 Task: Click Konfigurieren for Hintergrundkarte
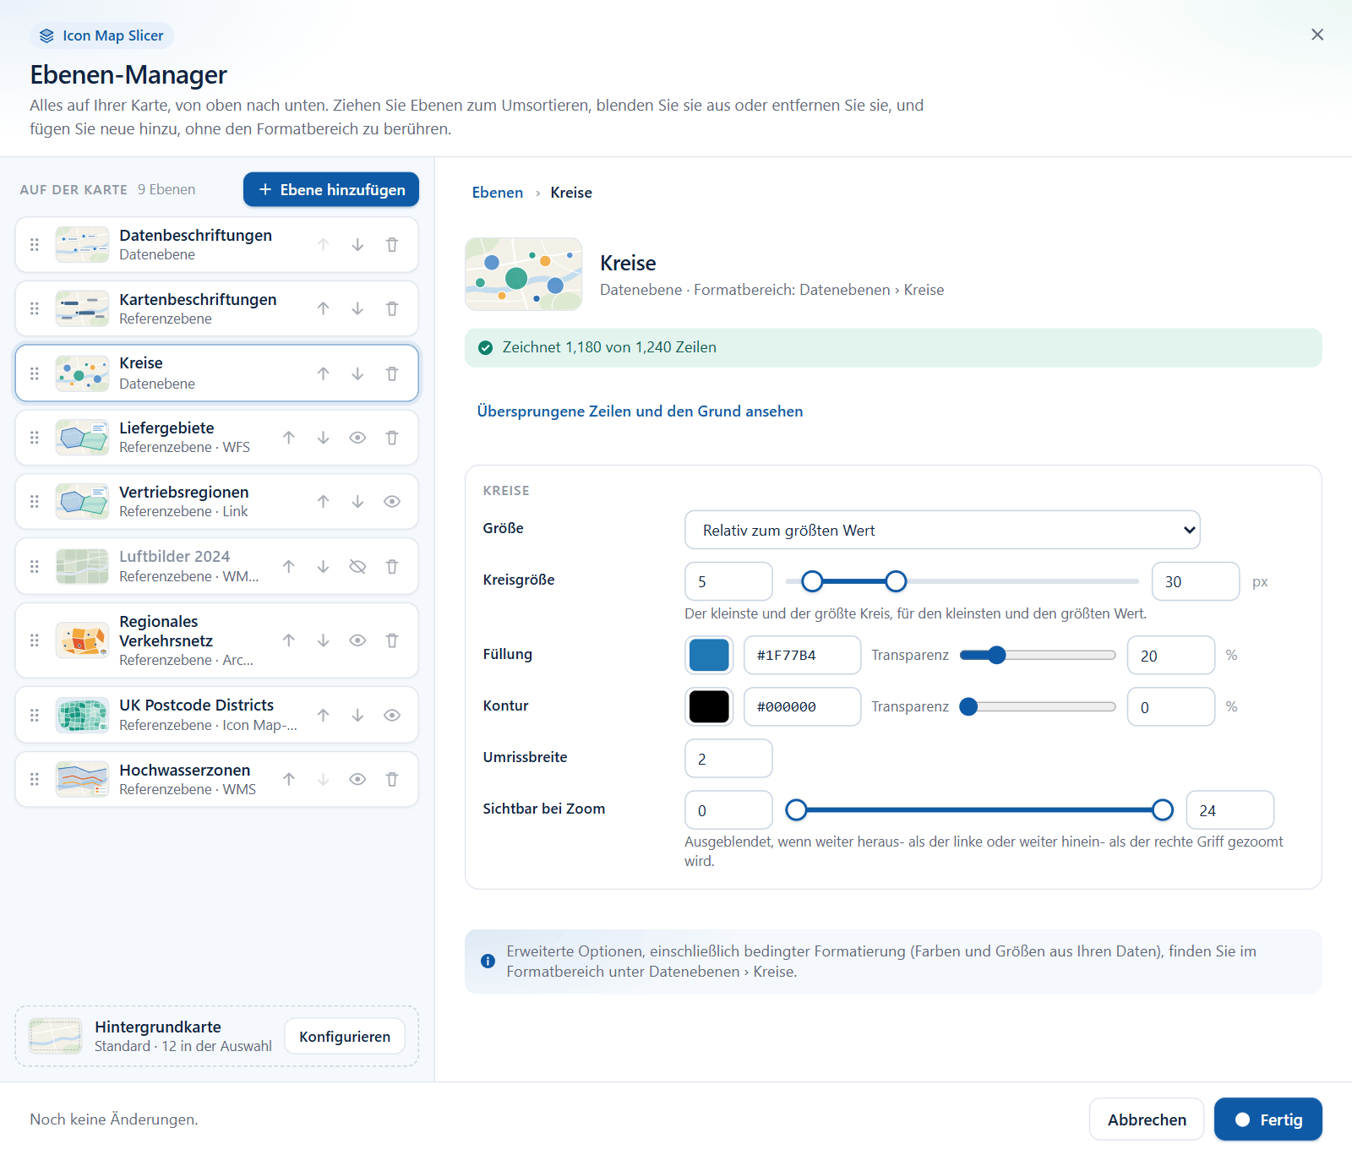coord(345,1037)
